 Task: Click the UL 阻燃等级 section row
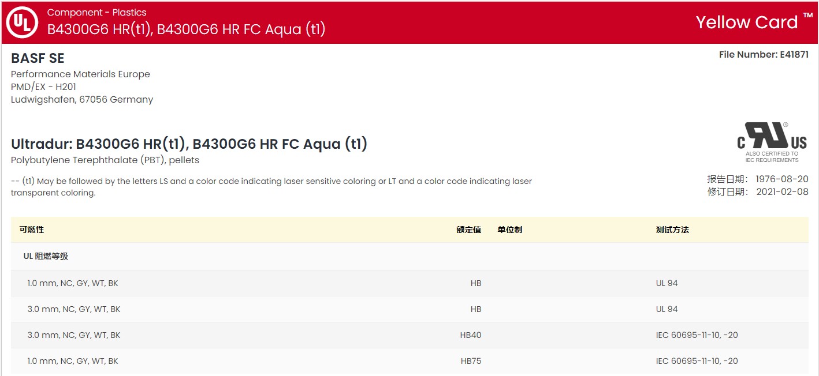coord(409,257)
